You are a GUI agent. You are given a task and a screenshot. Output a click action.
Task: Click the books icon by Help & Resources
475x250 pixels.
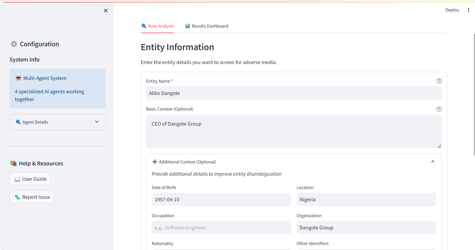[13, 163]
